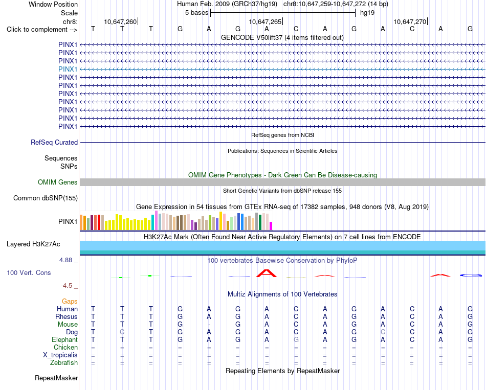The width and height of the screenshot is (486, 390).
Task: Click the large red A conservation logo
Action: (x=267, y=273)
